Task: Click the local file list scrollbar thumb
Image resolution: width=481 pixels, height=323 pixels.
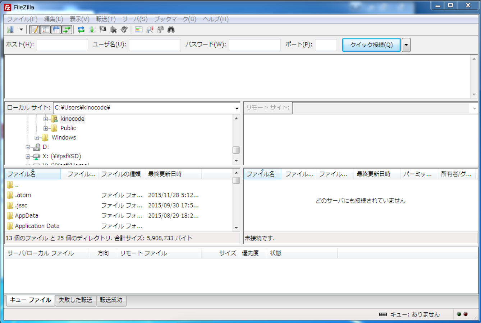Action: point(236,181)
